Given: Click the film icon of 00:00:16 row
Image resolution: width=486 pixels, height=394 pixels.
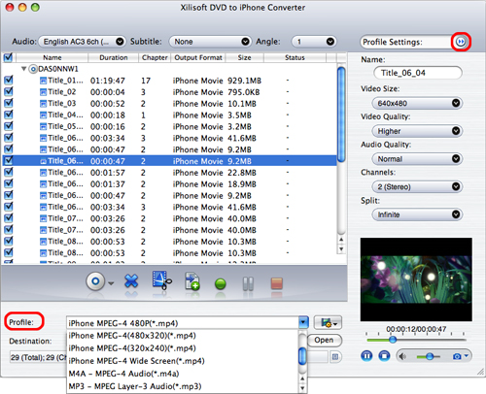Looking at the screenshot, I should click(x=43, y=127).
